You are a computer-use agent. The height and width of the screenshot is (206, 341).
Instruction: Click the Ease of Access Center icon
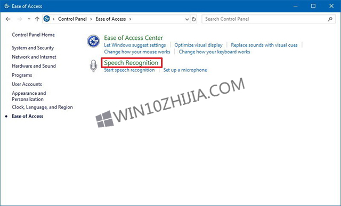tap(93, 41)
